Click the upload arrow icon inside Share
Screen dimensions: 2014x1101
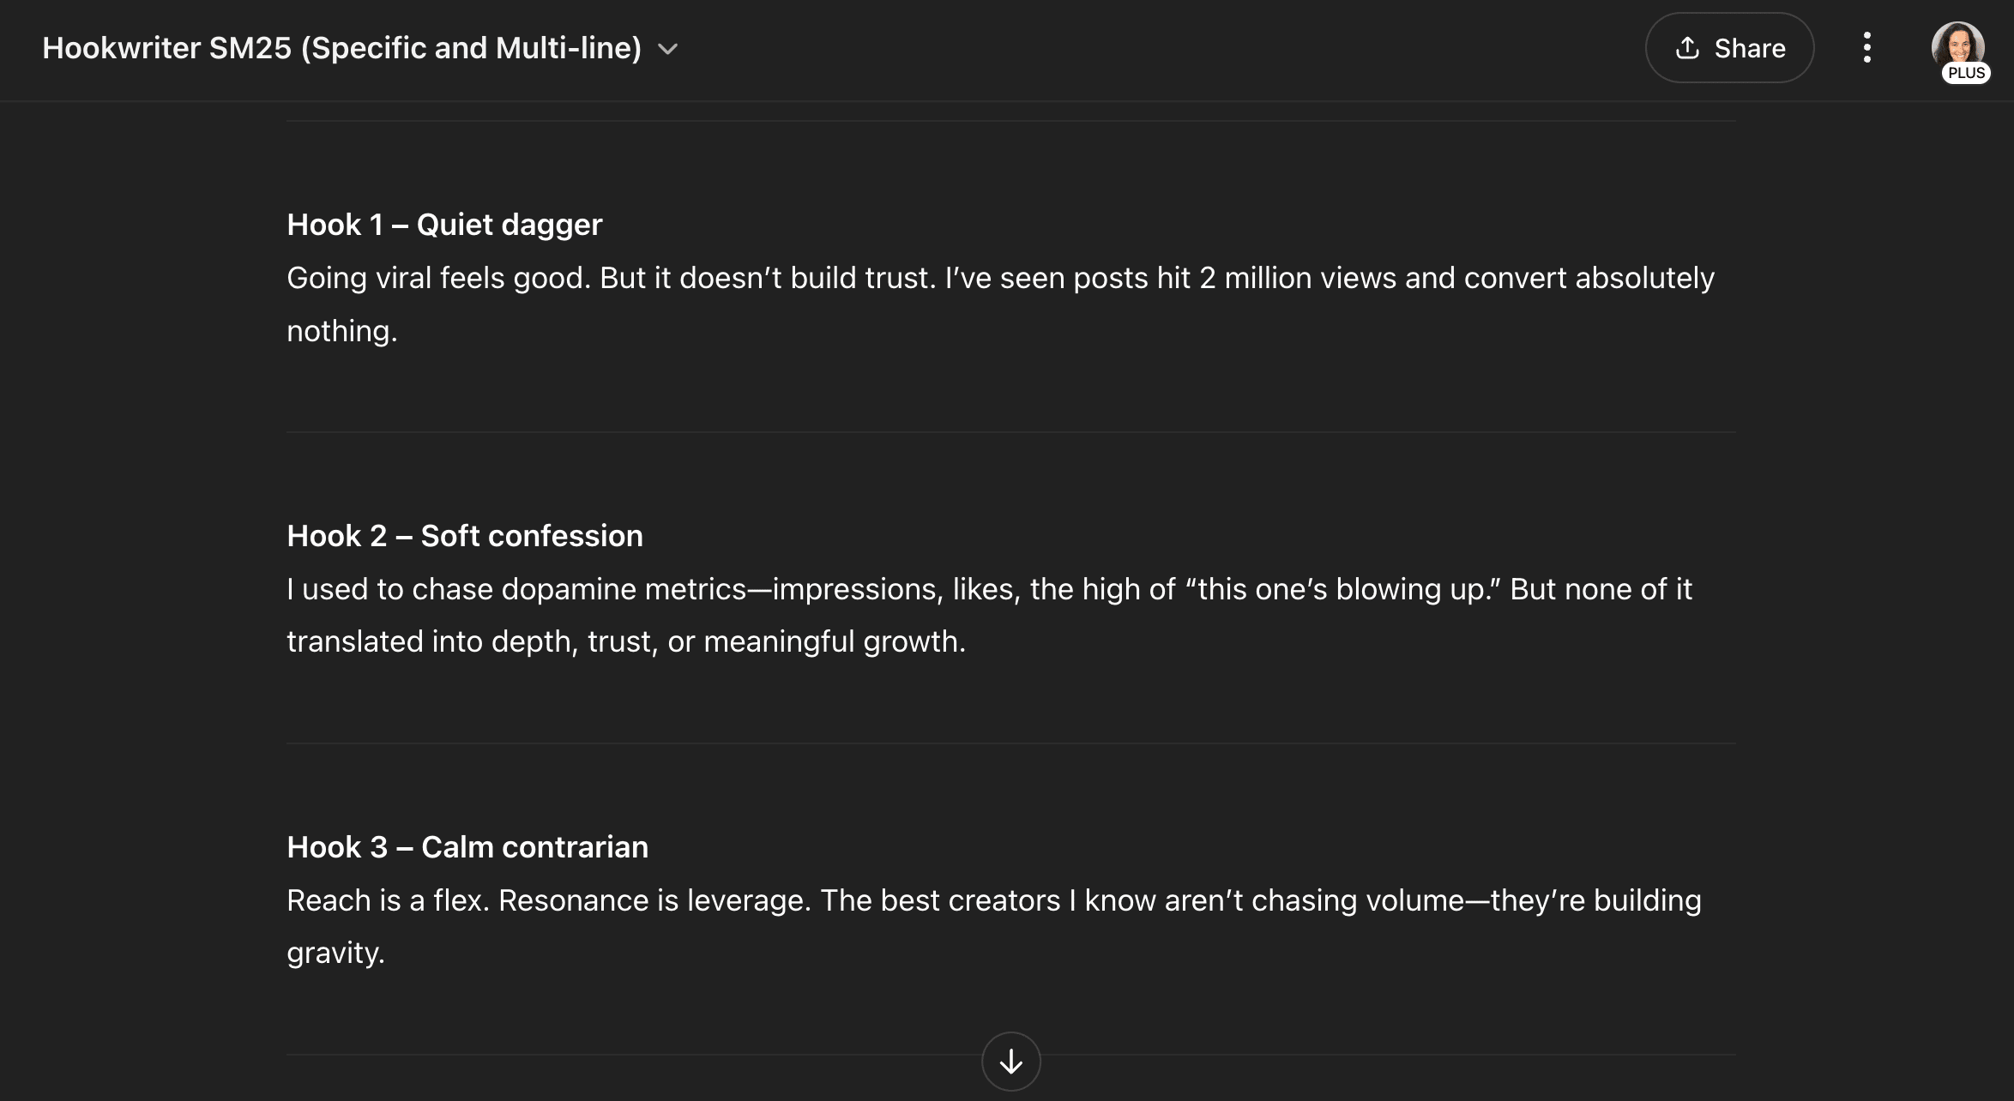coord(1687,48)
